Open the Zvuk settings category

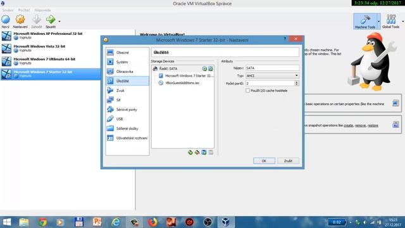[x=127, y=91]
